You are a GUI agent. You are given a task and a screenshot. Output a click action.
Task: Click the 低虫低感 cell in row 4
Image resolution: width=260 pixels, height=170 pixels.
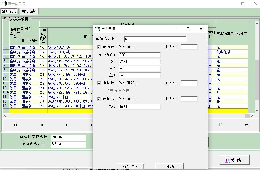[x=232, y=52]
